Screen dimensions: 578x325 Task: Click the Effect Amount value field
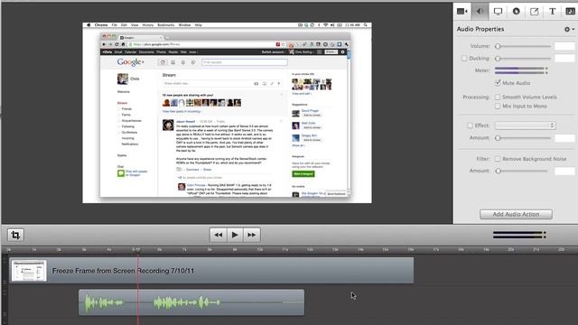pyautogui.click(x=564, y=138)
